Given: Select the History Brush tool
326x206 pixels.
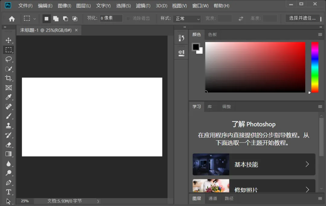Looking at the screenshot, I should point(8,135).
